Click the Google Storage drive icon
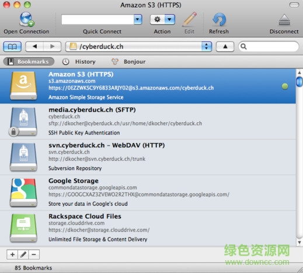Image resolution: width=303 pixels, height=273 pixels. [23, 192]
